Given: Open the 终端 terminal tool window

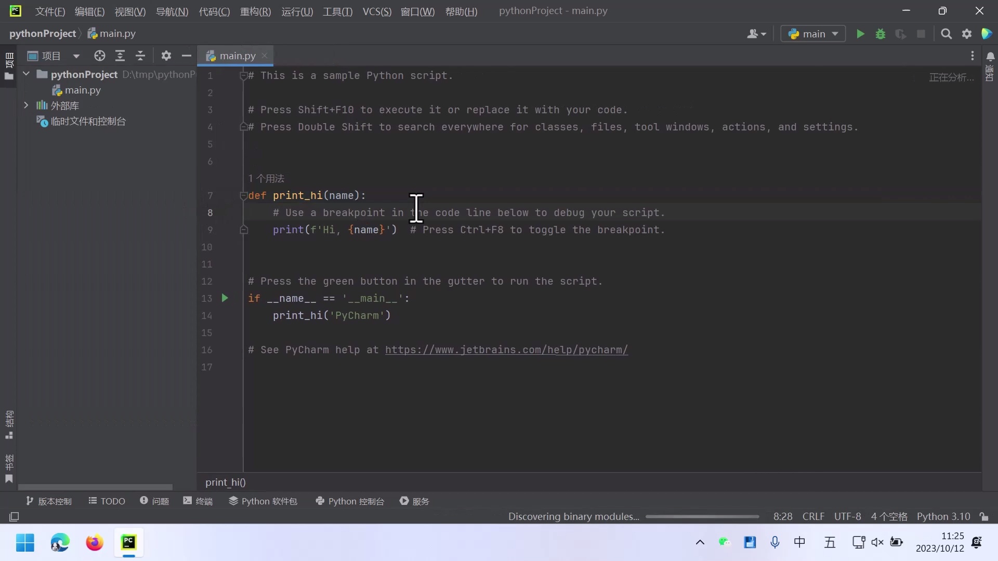Looking at the screenshot, I should pyautogui.click(x=198, y=501).
